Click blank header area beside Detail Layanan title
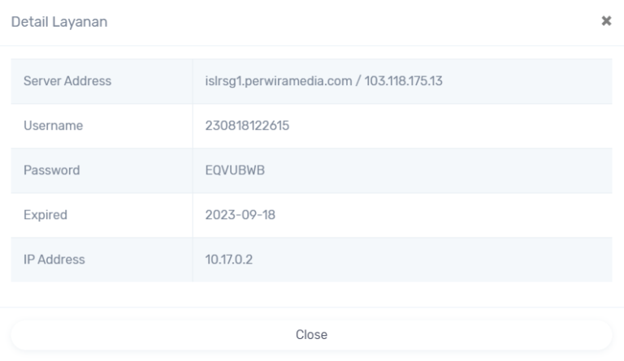Image resolution: width=624 pixels, height=361 pixels. tap(325, 22)
